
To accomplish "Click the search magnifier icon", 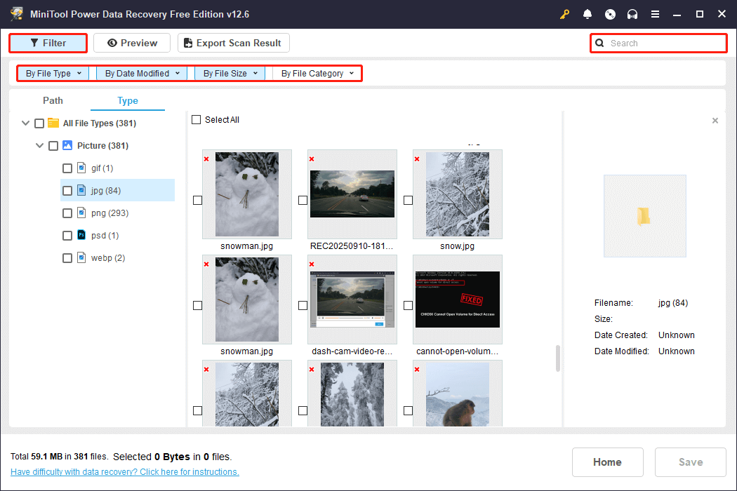I will click(599, 43).
